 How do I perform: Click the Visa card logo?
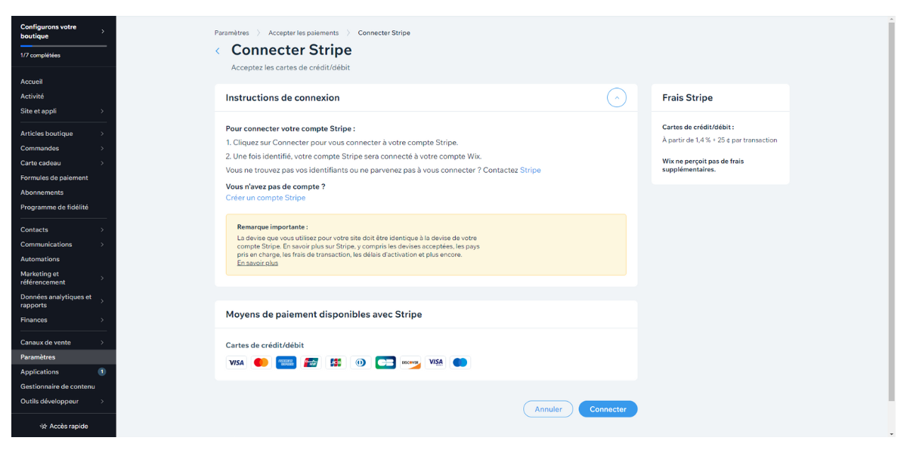[x=237, y=362]
